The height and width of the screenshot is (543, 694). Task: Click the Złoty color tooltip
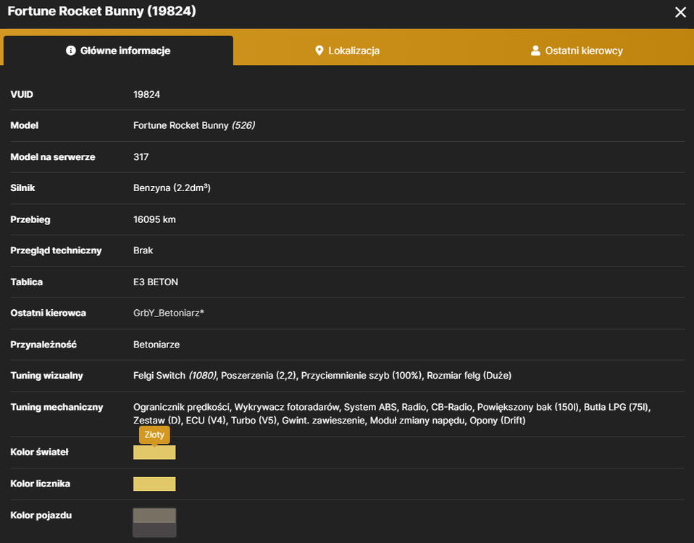pyautogui.click(x=154, y=434)
